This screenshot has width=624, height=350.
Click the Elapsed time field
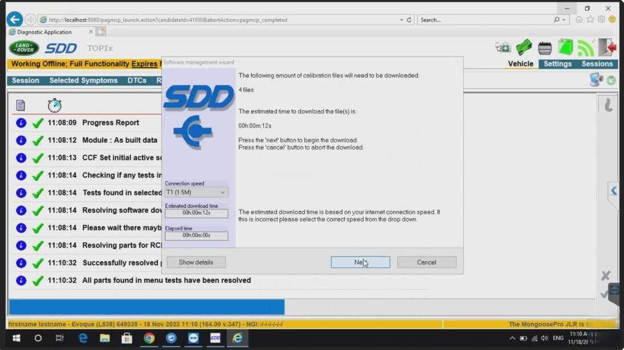tap(197, 236)
